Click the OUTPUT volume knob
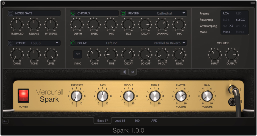The height and width of the screenshot is (136, 257). point(231,55)
